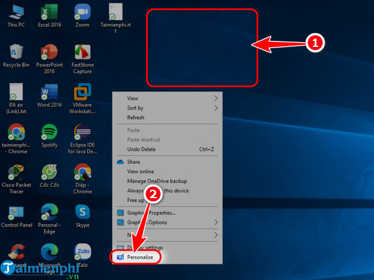Click the Spotify desktop icon
374x280 pixels.
click(50, 132)
